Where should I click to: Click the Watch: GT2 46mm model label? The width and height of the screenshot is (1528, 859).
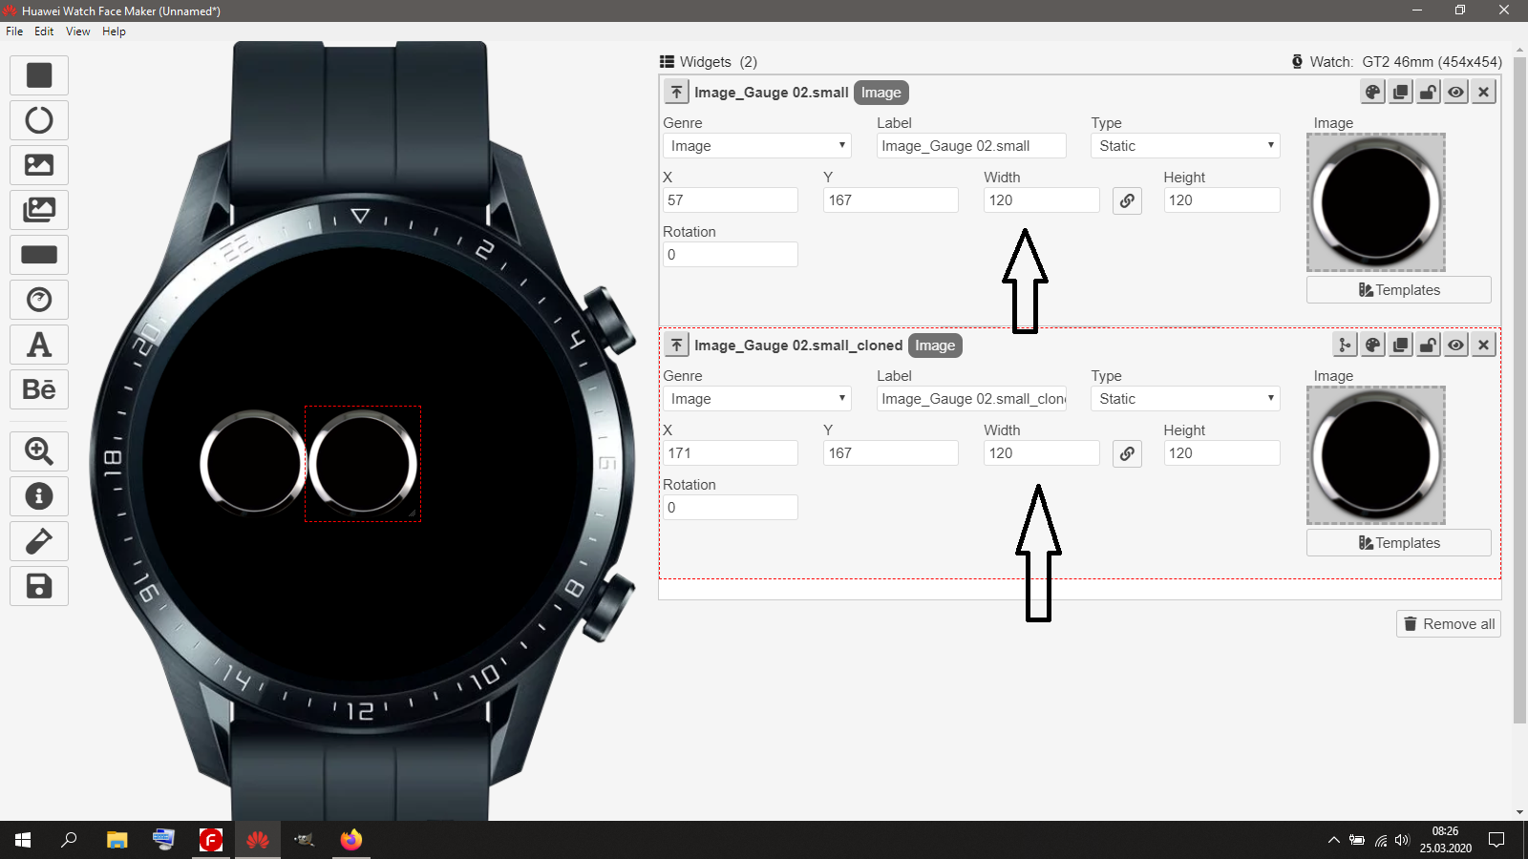pos(1397,62)
